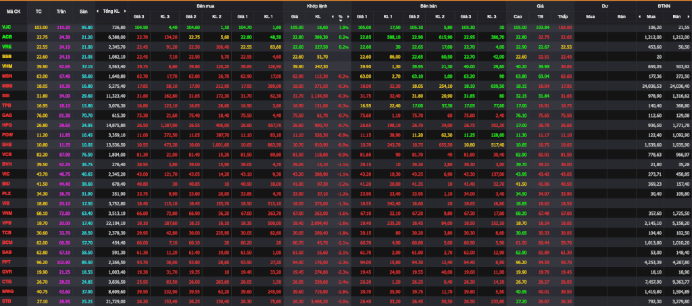Click the Giá header under Khớp lệnh
The height and width of the screenshot is (306, 692).
pos(295,16)
